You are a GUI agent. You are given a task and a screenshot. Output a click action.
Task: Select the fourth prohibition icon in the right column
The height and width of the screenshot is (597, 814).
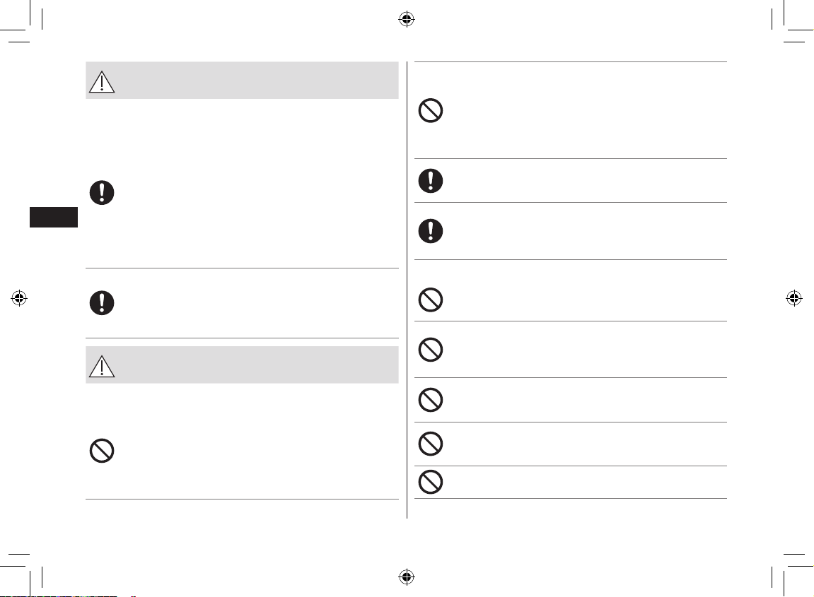tap(431, 400)
